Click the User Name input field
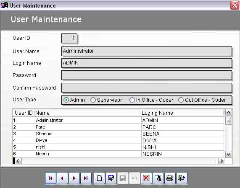240x188 pixels. tap(147, 51)
